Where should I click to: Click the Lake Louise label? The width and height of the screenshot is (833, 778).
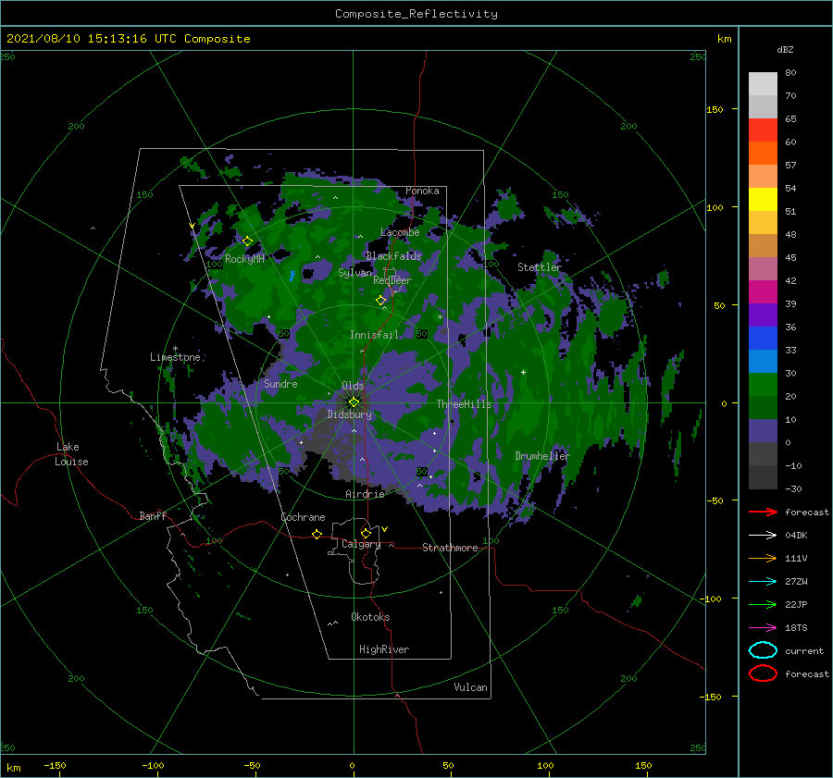pyautogui.click(x=71, y=454)
